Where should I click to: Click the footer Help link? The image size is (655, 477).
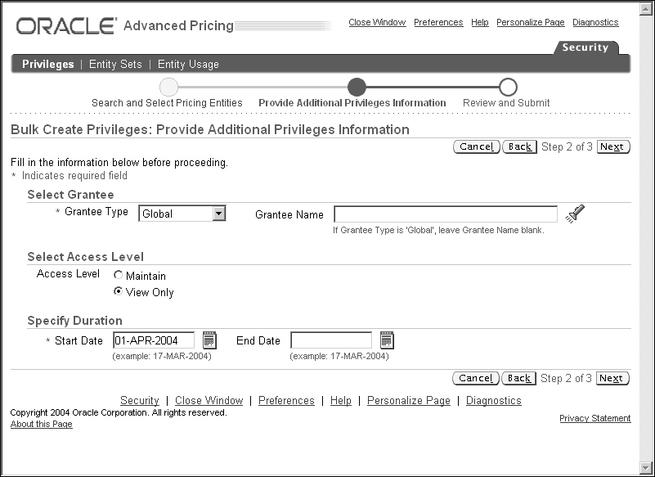click(340, 400)
